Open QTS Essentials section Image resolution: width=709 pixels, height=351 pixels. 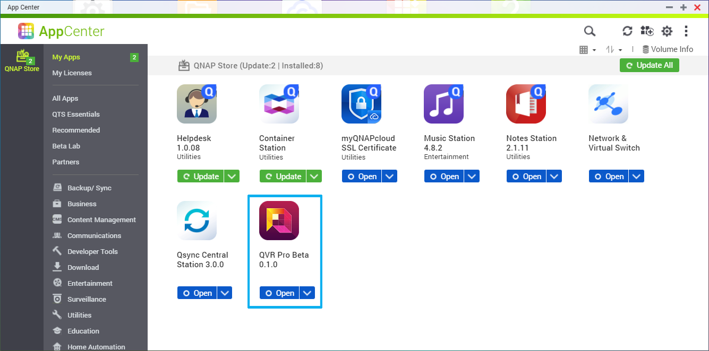[76, 115]
